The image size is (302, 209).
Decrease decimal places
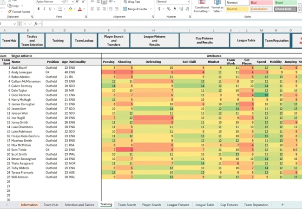click(187, 9)
